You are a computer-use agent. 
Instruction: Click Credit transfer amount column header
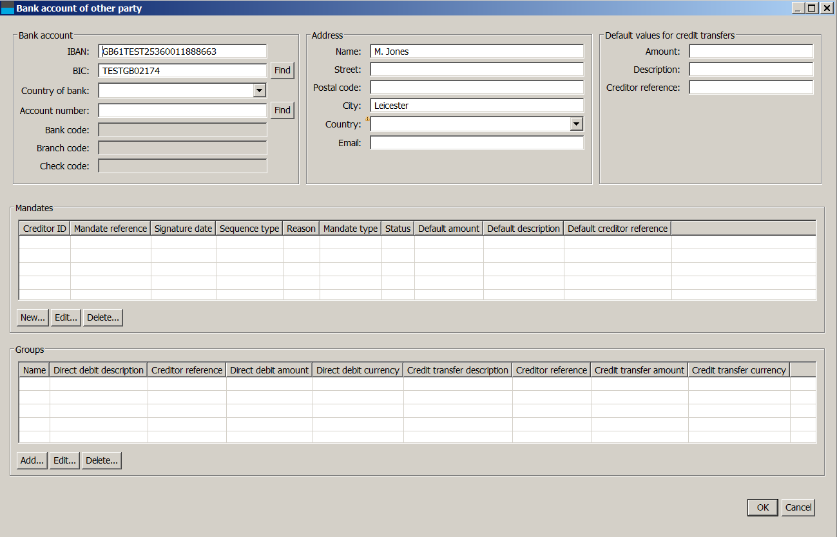(x=640, y=370)
